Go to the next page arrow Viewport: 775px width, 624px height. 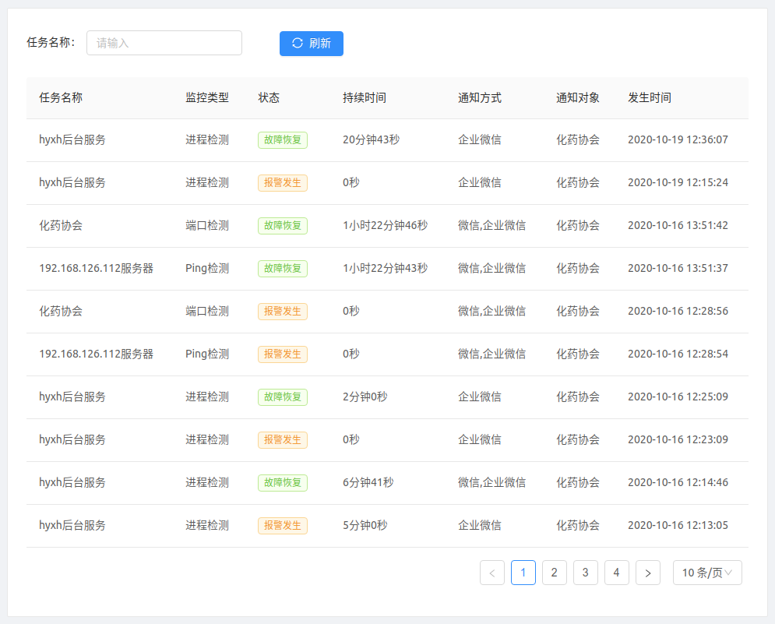[x=648, y=573]
